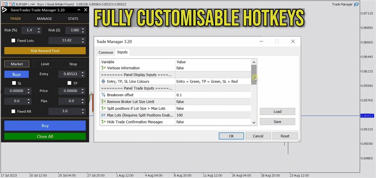Click the Risk ($) value field 1380

point(73,30)
